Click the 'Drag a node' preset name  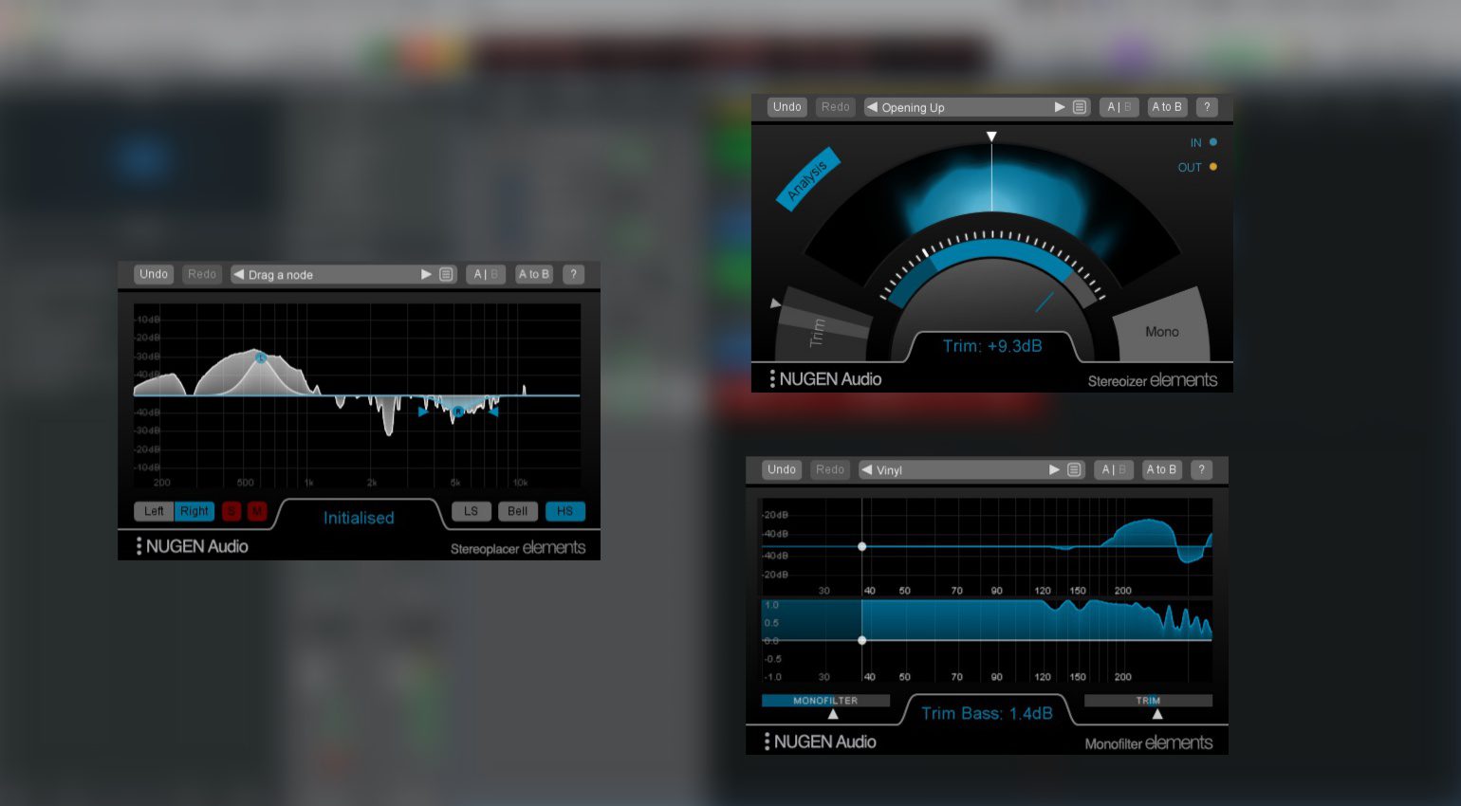281,275
